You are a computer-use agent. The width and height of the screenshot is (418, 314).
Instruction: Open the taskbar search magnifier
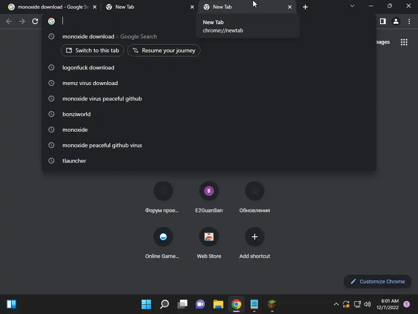coord(164,304)
